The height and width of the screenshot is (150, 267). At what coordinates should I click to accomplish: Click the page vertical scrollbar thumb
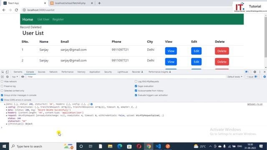[266, 37]
